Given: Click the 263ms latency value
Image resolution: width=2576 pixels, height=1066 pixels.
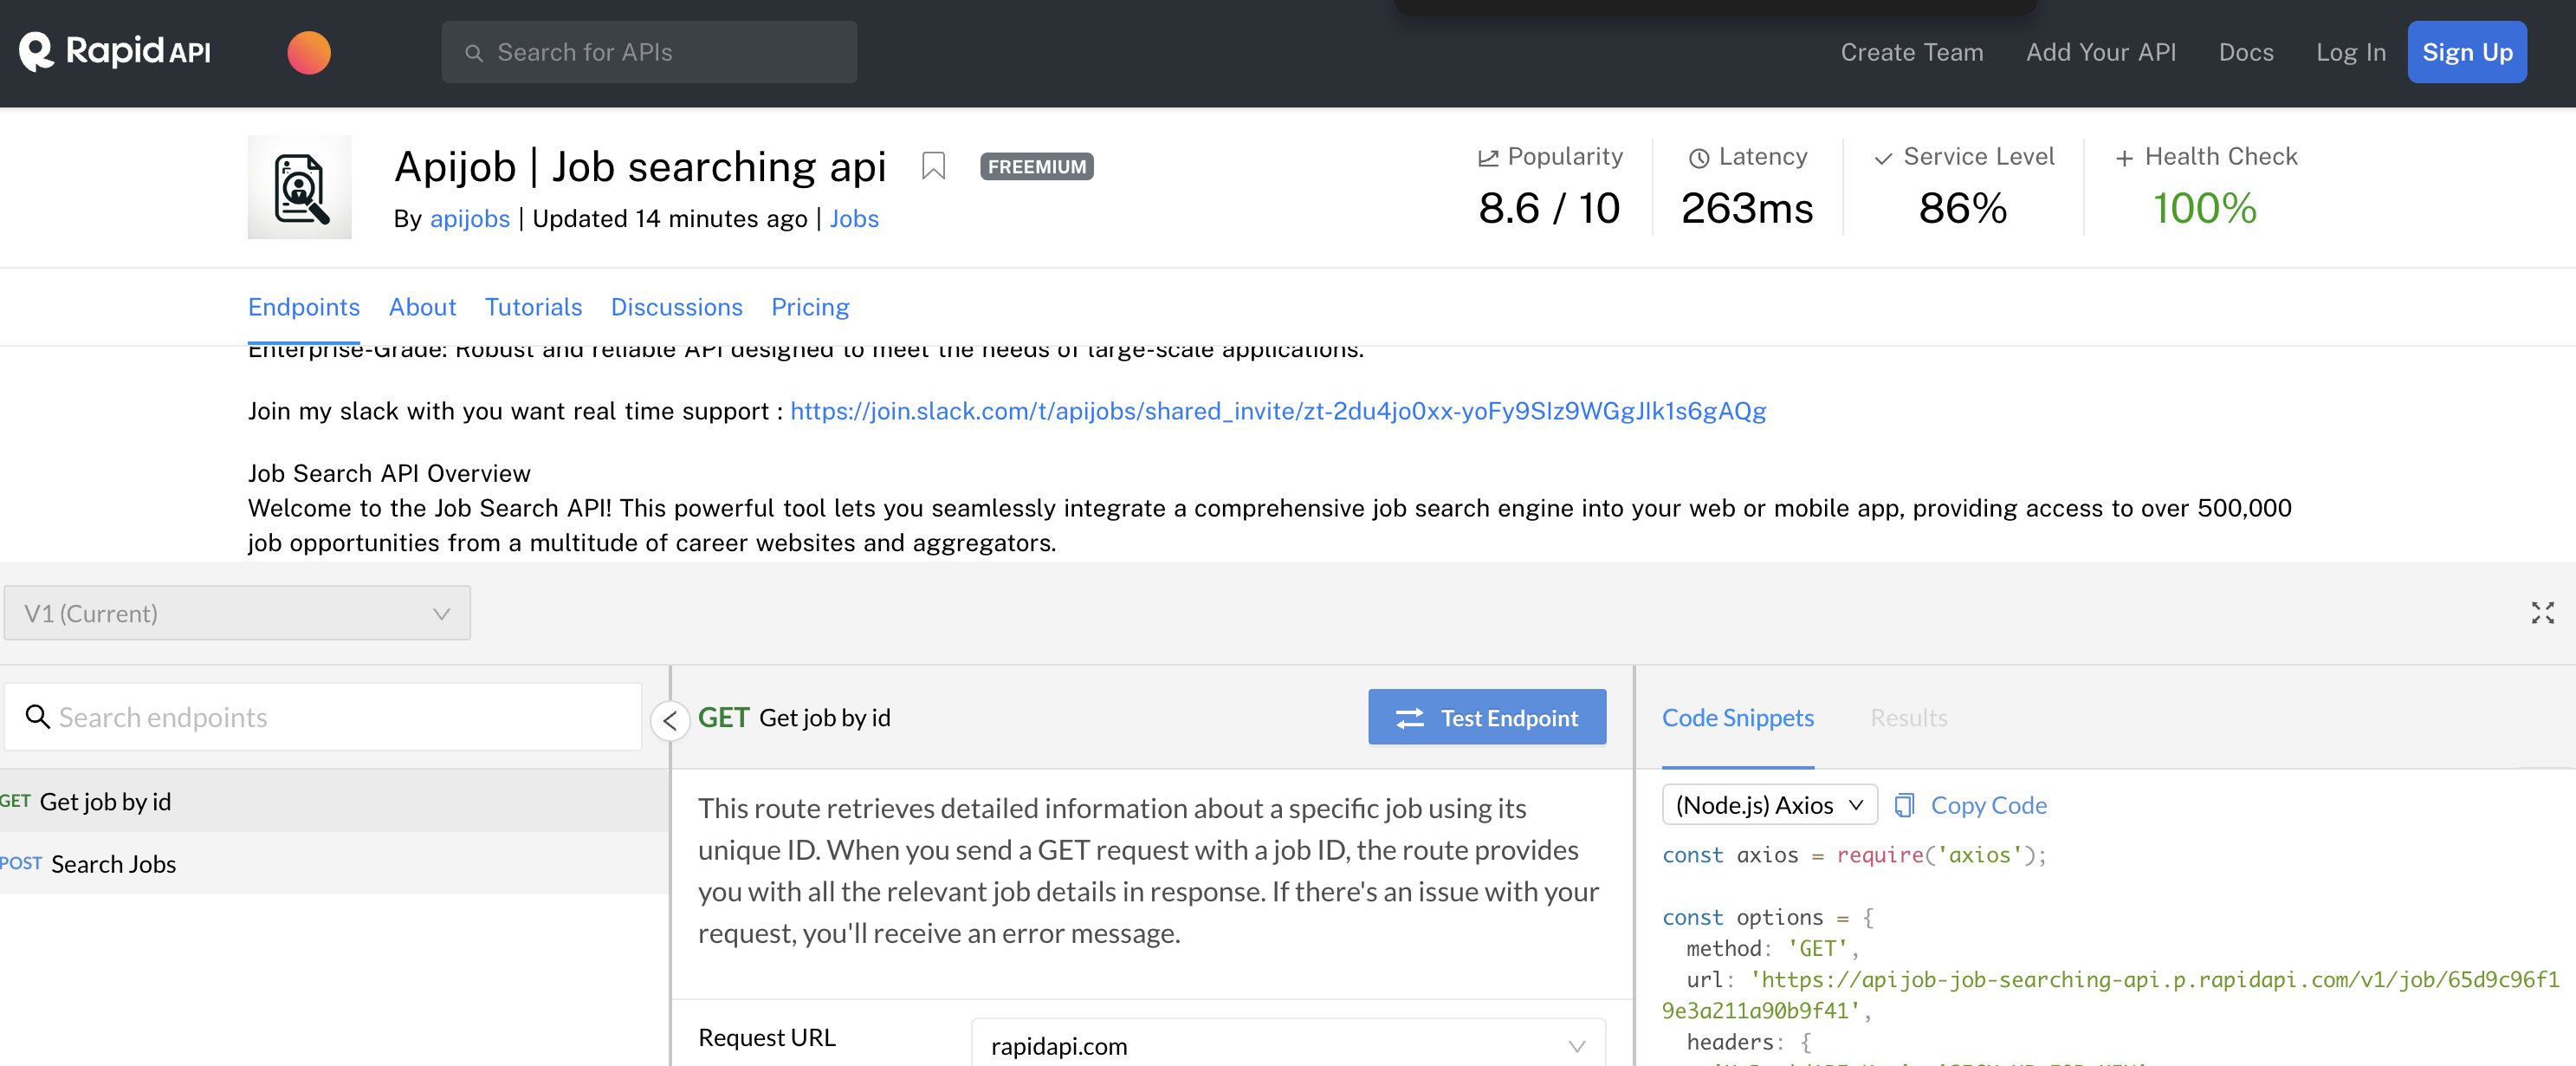Looking at the screenshot, I should (1747, 209).
